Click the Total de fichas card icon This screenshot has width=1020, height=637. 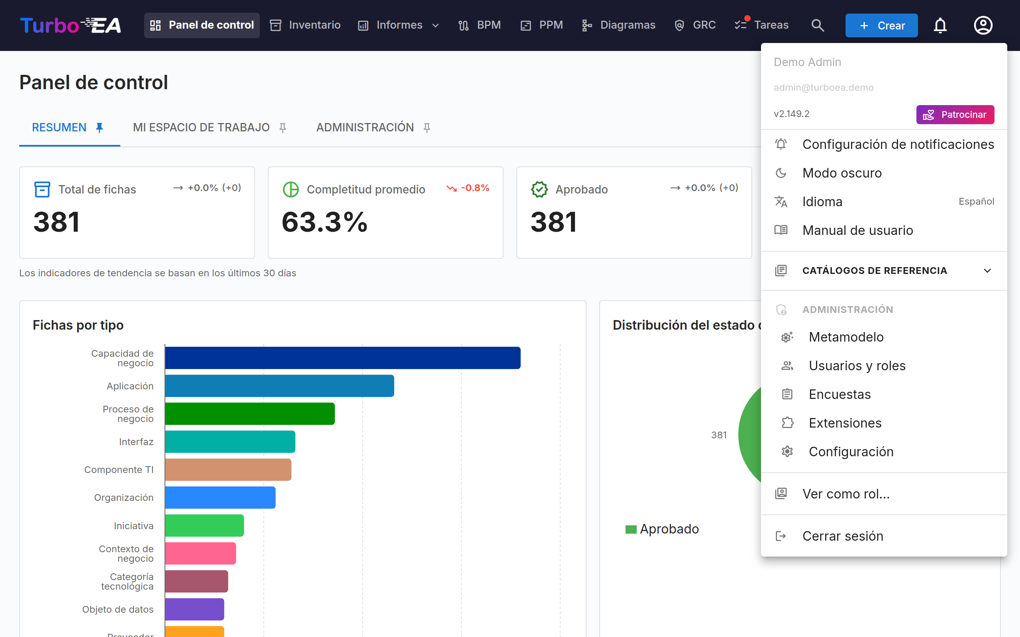tap(42, 190)
